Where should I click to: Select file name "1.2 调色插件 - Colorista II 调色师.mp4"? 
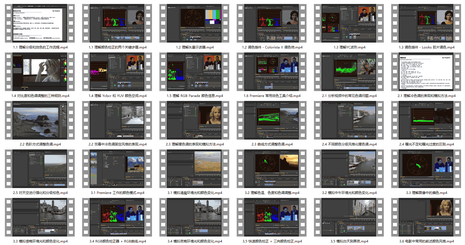[272, 47]
